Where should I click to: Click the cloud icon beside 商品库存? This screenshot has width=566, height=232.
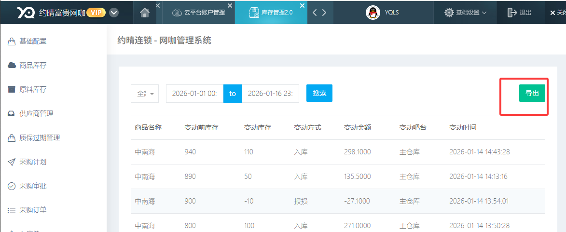pos(12,65)
